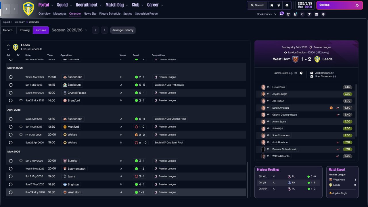Select the radio button for Brighton fixture
This screenshot has height=207, width=368.
[11, 185]
